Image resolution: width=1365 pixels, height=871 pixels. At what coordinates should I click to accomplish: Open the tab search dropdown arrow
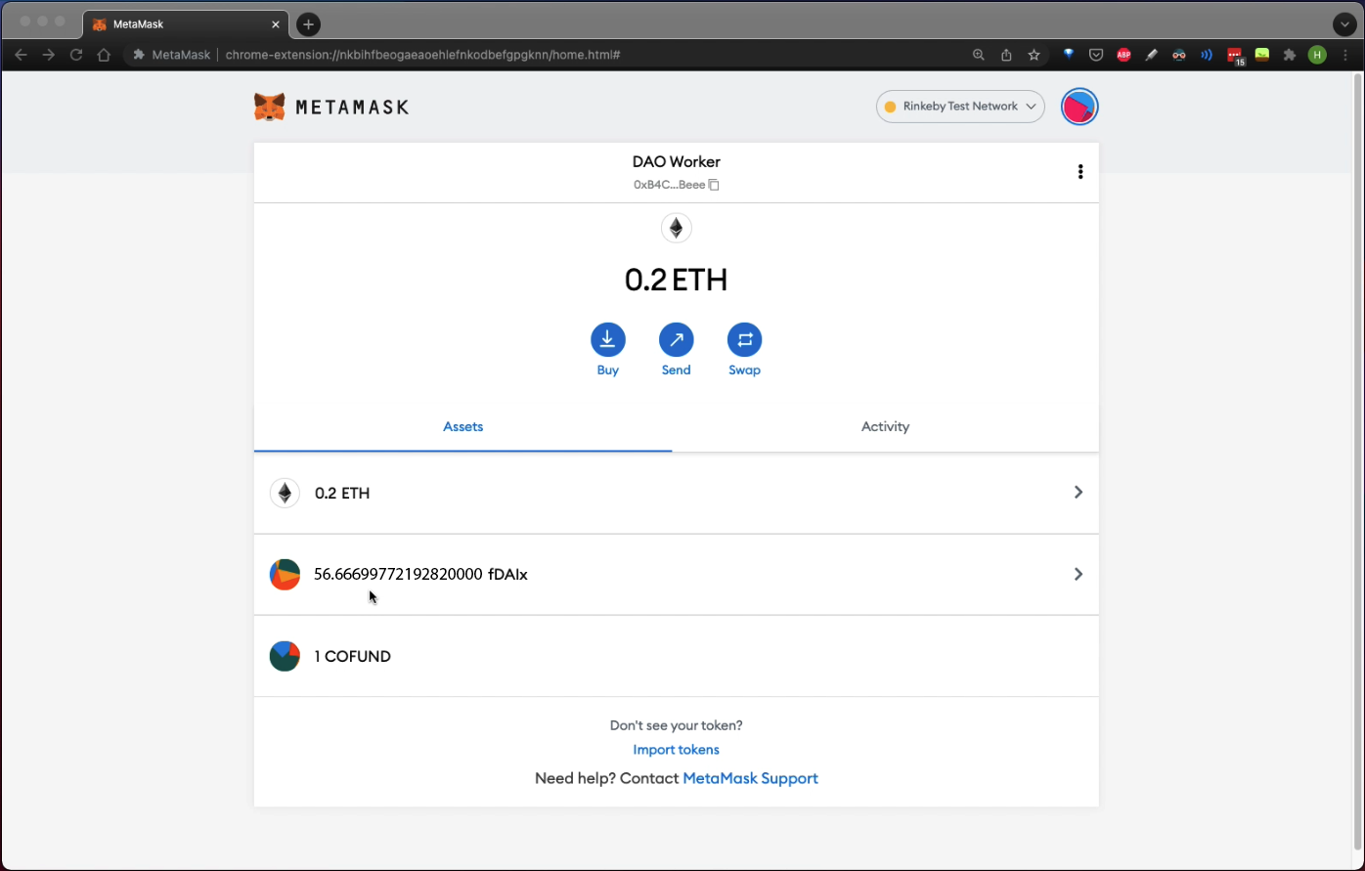[x=1345, y=23]
